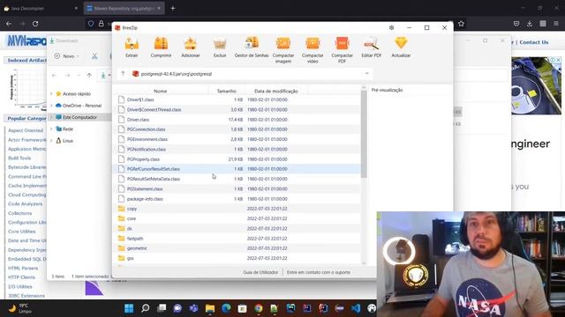Click the gss folder icon
565x317 pixels.
[x=122, y=258]
